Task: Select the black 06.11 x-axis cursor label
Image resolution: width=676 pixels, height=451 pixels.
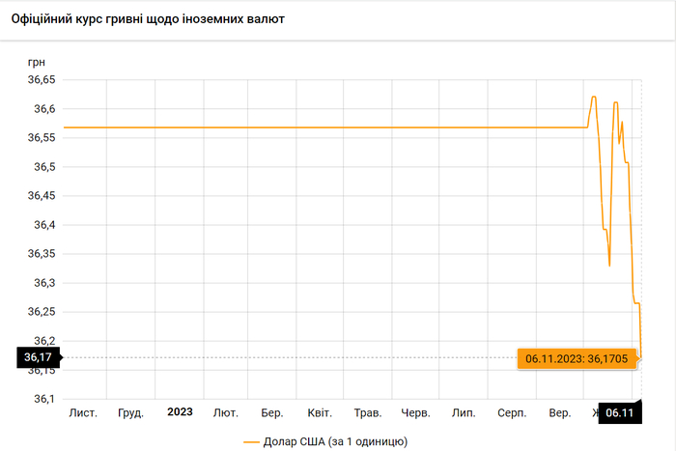Action: tap(619, 413)
